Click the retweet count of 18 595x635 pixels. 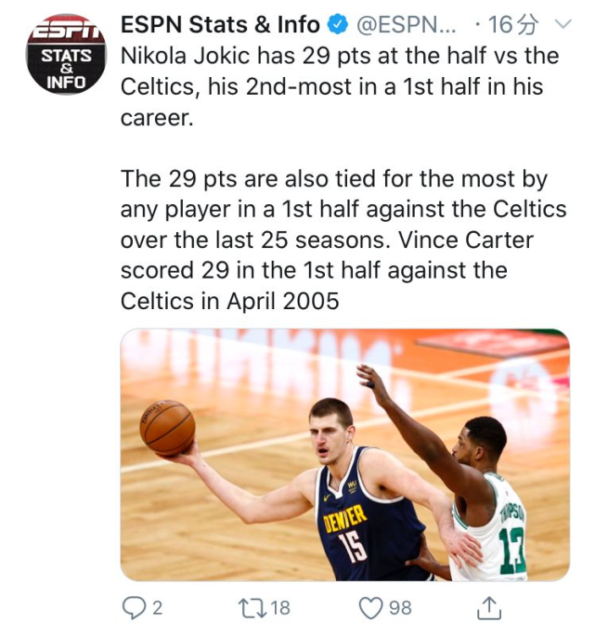tap(279, 607)
